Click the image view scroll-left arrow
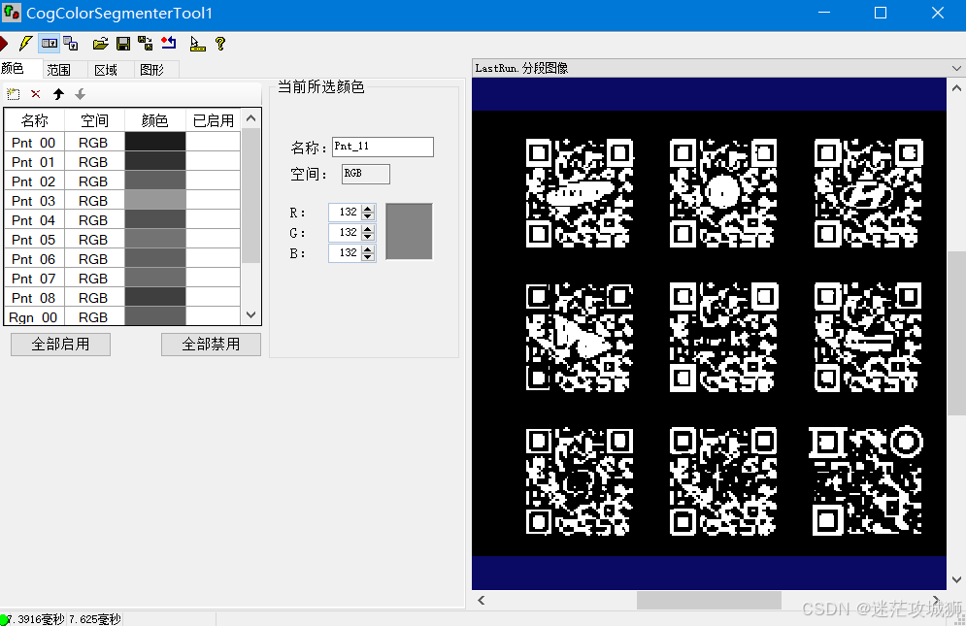Image resolution: width=966 pixels, height=626 pixels. pyautogui.click(x=482, y=600)
